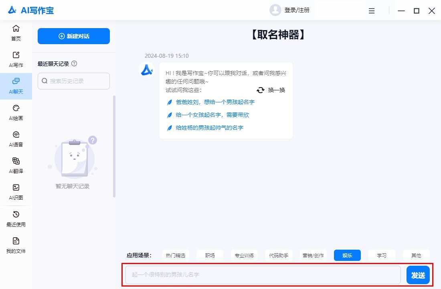Open AI翻译 from the sidebar
This screenshot has width=441, height=289.
[16, 165]
